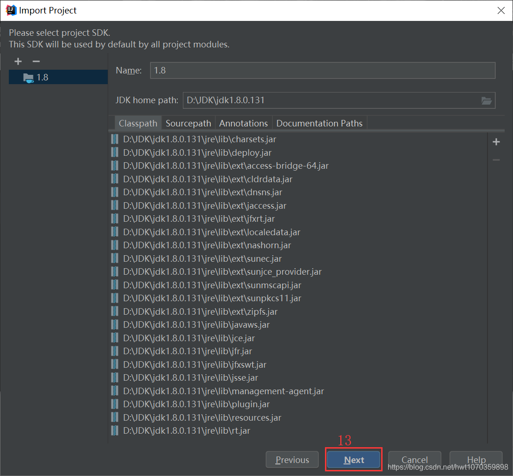This screenshot has height=476, width=513.
Task: Switch to the Sourcepath tab
Action: tap(188, 123)
